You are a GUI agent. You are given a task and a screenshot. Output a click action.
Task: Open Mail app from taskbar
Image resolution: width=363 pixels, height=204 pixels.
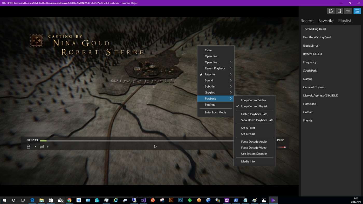tap(60, 200)
